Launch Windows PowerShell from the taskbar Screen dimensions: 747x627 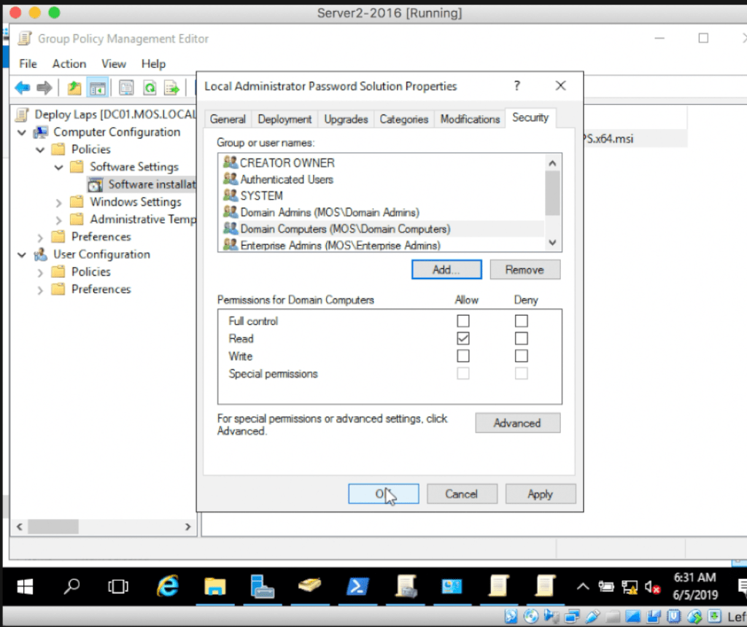coord(357,586)
